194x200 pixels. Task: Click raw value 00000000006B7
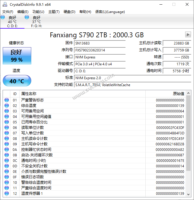pos(170,155)
